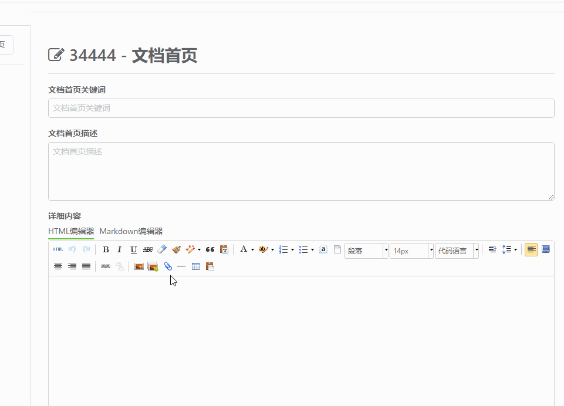This screenshot has width=564, height=406.
Task: Insert a bulleted unordered list
Action: pos(303,249)
